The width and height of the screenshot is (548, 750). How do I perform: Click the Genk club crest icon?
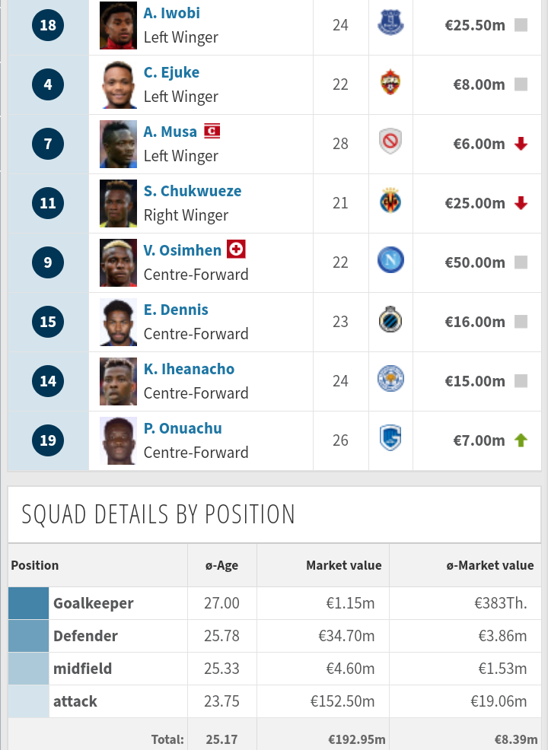pos(390,438)
